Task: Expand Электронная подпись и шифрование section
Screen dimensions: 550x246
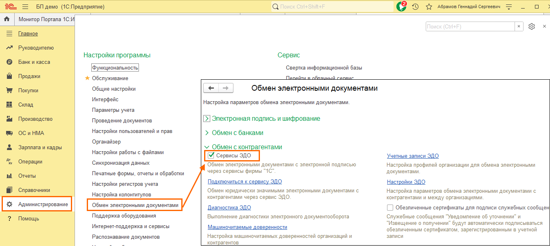Action: pos(207,119)
